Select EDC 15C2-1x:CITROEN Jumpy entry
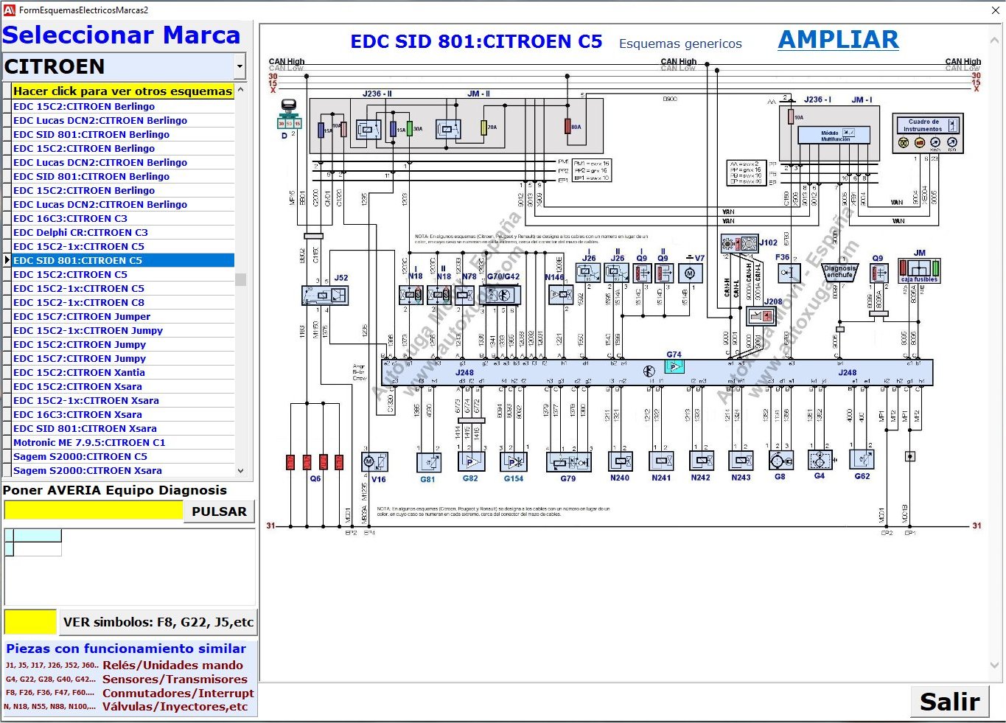Image resolution: width=1006 pixels, height=723 pixels. (123, 330)
